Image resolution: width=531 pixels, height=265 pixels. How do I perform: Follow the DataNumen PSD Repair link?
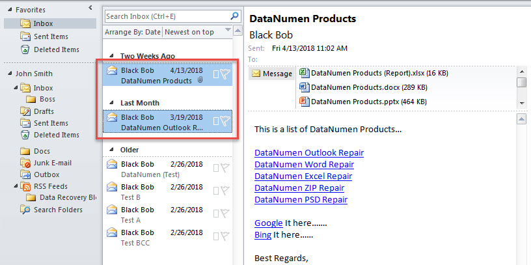[301, 200]
